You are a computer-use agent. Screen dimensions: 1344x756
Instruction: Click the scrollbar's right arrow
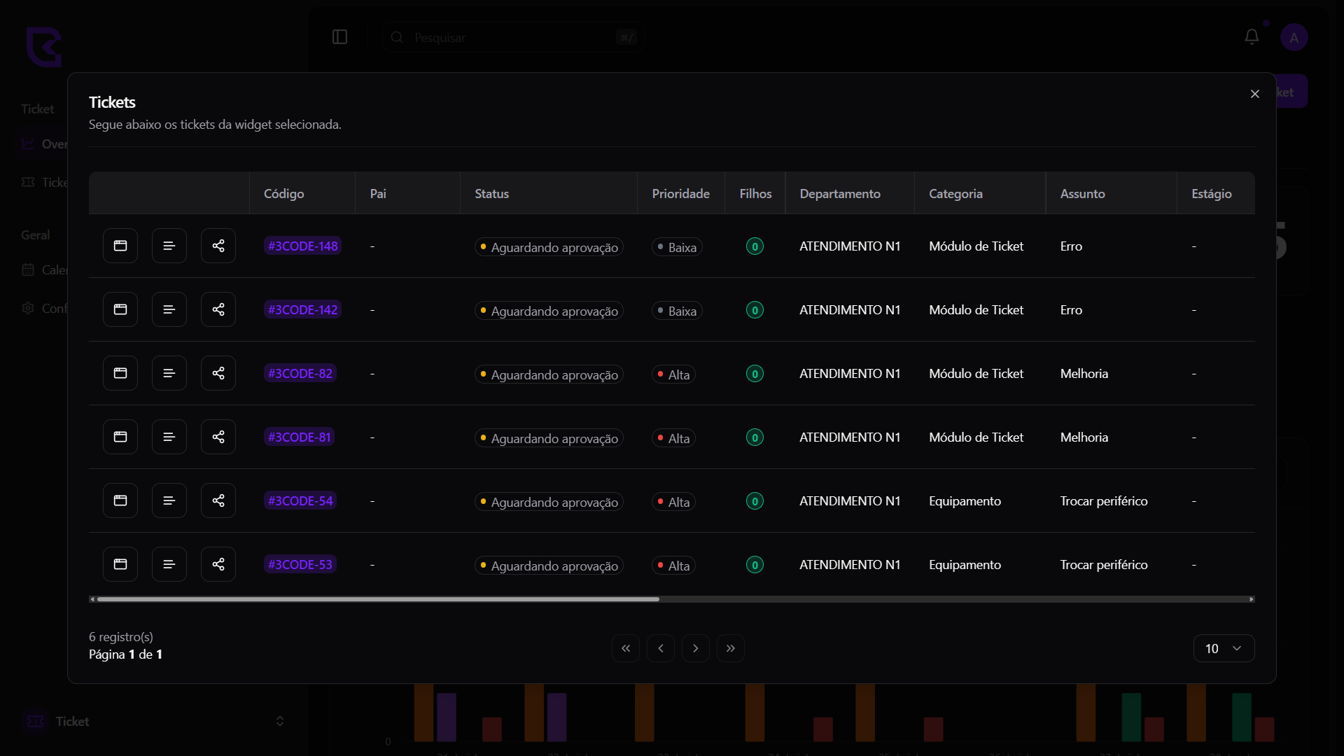[x=1251, y=599]
